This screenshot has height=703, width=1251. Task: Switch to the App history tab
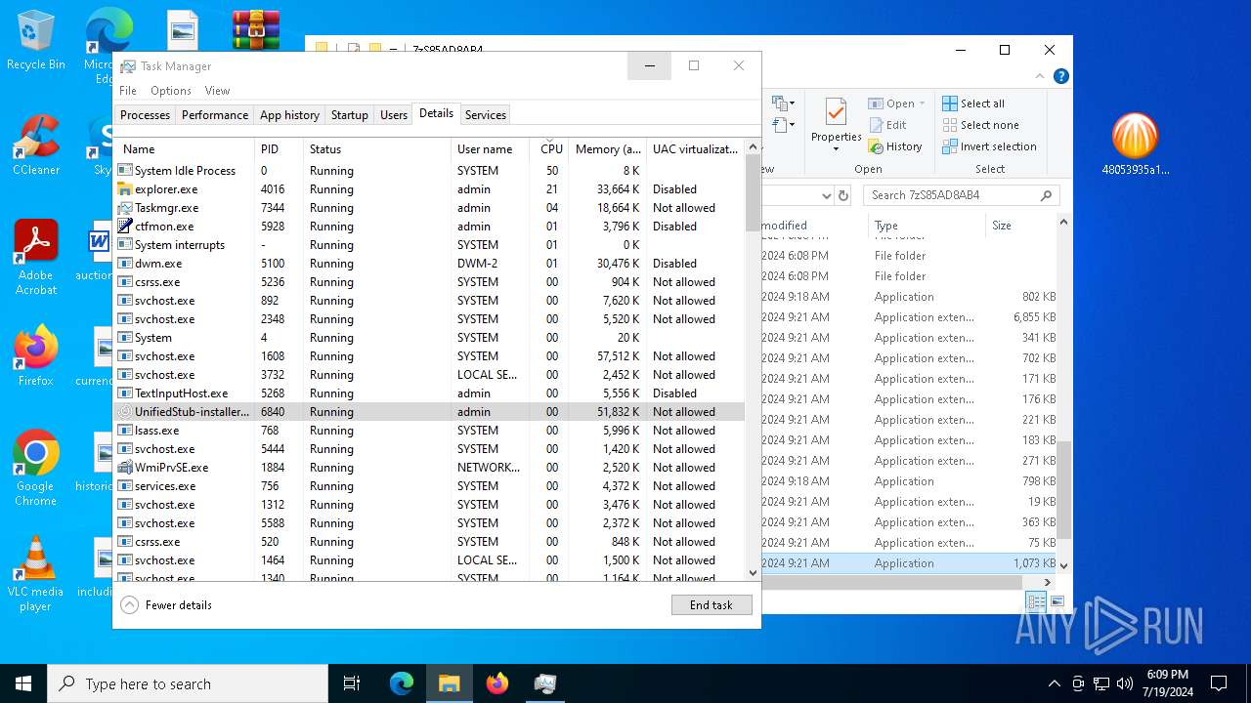pyautogui.click(x=289, y=115)
